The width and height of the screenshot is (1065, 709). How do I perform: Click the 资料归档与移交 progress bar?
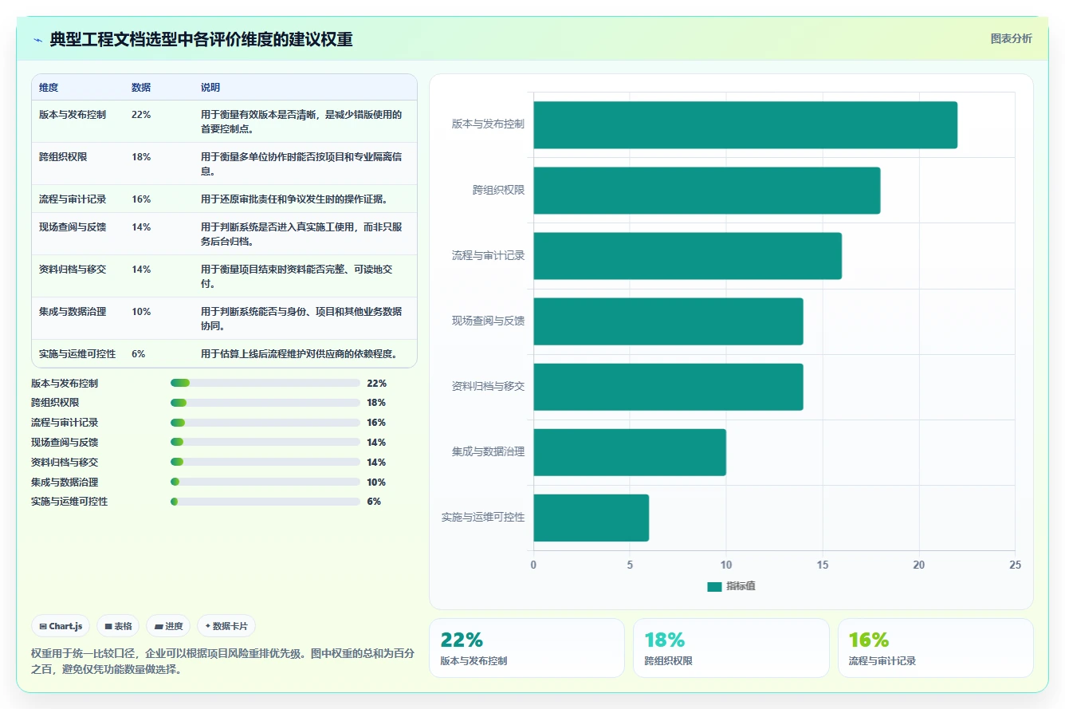(265, 462)
